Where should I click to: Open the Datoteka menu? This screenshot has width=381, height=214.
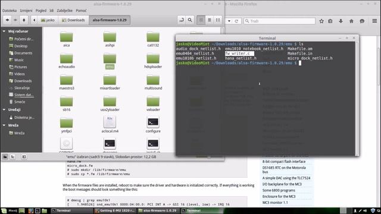click(x=10, y=11)
